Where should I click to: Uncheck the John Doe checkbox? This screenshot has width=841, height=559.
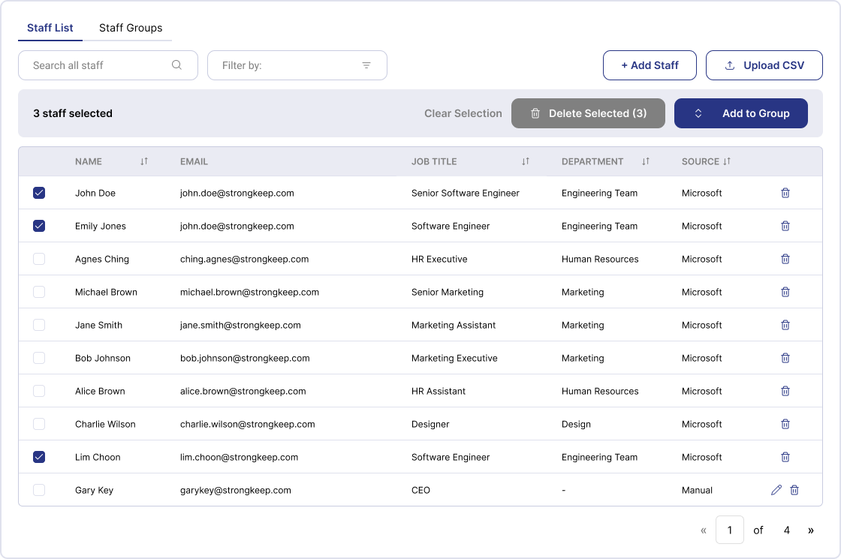tap(39, 193)
